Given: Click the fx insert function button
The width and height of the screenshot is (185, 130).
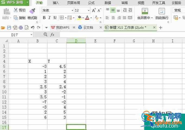Looking at the screenshot, I should [52, 35].
